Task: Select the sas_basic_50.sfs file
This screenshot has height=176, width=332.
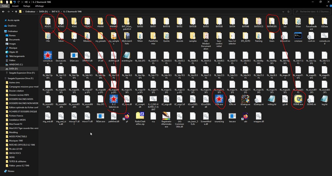Action: click(193, 119)
